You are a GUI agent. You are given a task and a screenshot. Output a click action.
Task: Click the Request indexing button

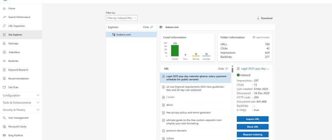point(253,134)
